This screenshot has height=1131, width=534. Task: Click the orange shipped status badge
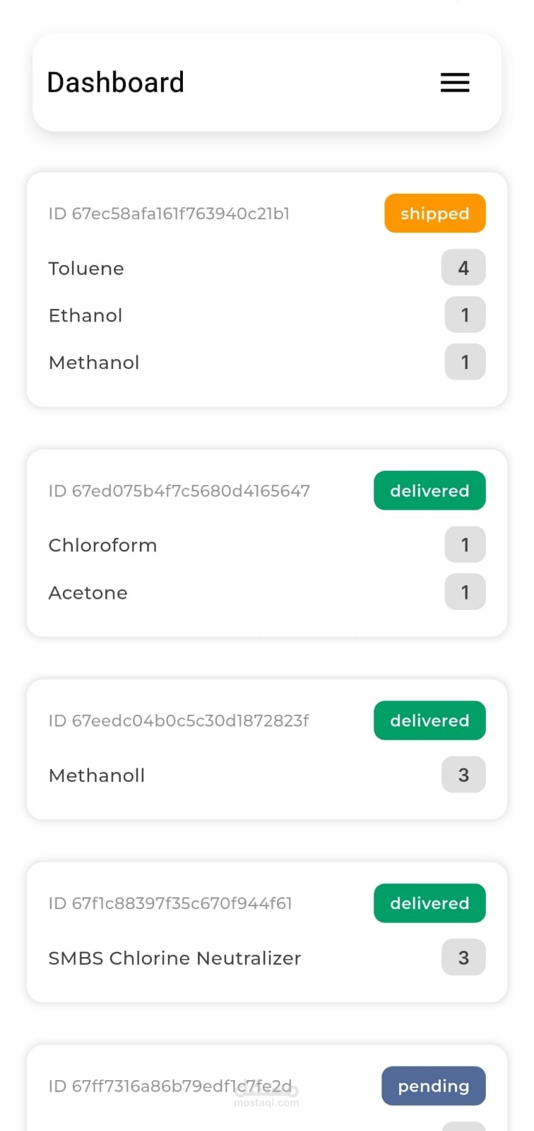pyautogui.click(x=434, y=213)
